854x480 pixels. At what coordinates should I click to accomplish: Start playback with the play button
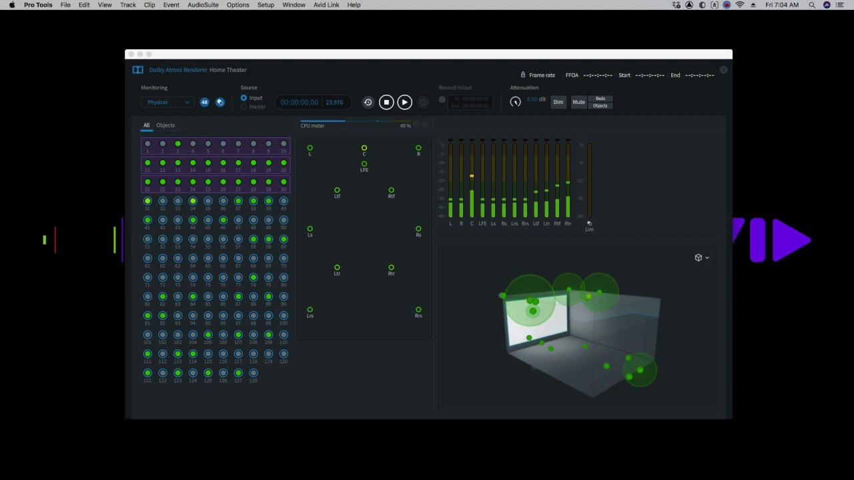point(404,102)
